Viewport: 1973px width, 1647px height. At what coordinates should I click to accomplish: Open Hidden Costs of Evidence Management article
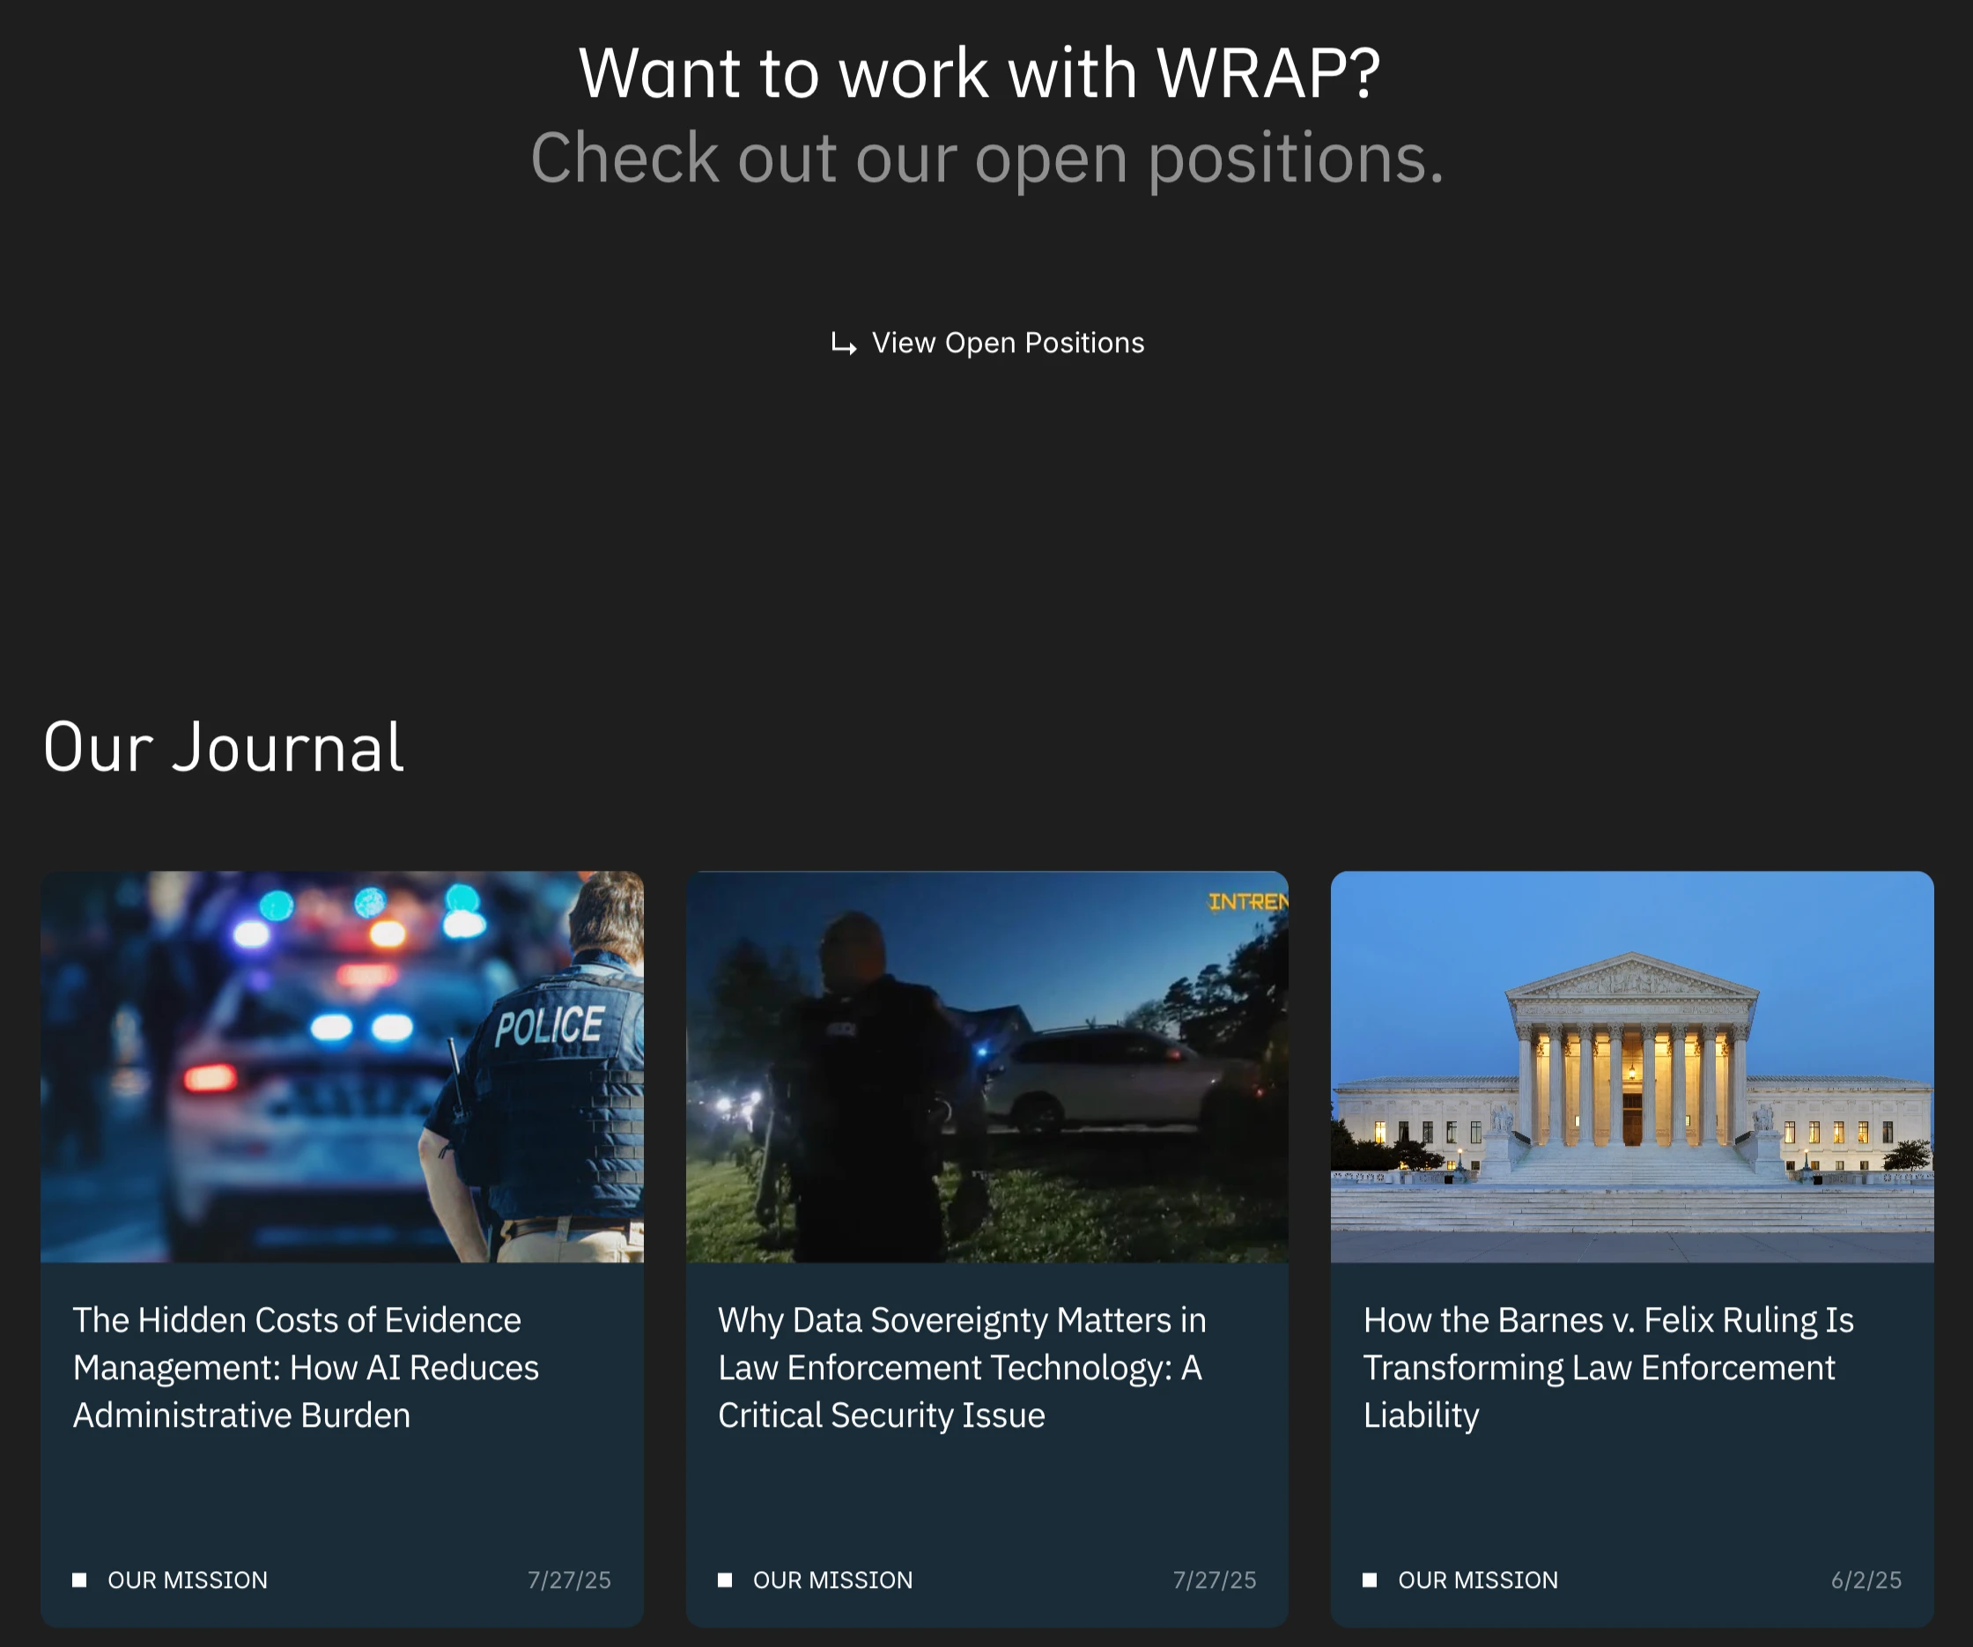307,1367
